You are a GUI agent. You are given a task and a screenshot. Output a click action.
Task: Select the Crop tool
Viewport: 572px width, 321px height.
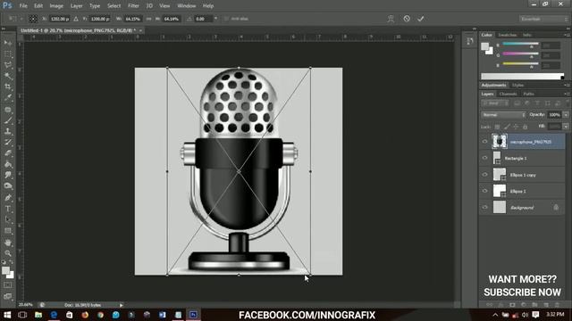[8, 86]
